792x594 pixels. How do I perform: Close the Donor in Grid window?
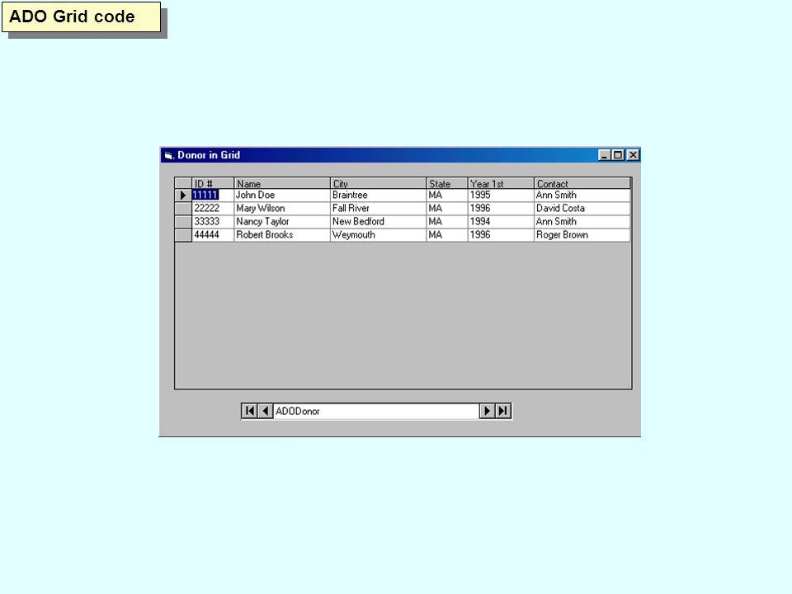pos(633,155)
